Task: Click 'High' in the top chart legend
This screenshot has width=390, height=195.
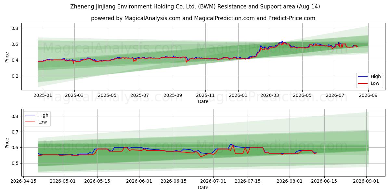Action: pyautogui.click(x=376, y=77)
